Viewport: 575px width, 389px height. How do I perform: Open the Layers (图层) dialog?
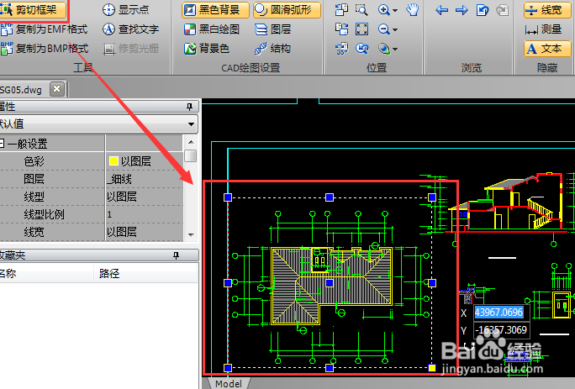pos(272,29)
